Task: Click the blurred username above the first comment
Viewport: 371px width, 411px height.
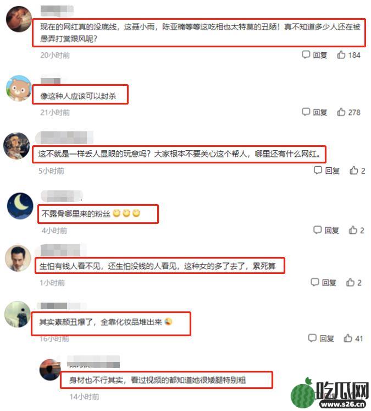Action: pyautogui.click(x=57, y=11)
